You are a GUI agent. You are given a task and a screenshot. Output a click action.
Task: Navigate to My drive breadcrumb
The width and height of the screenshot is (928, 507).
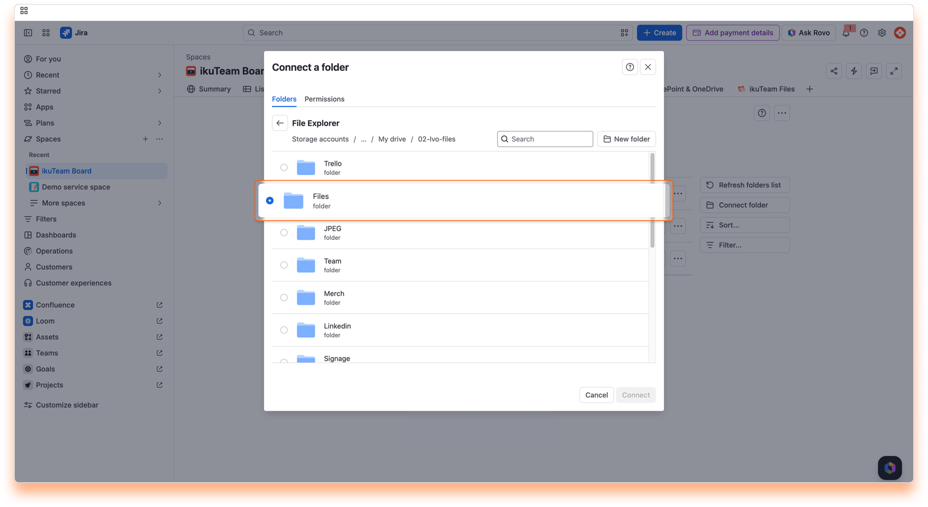[392, 139]
